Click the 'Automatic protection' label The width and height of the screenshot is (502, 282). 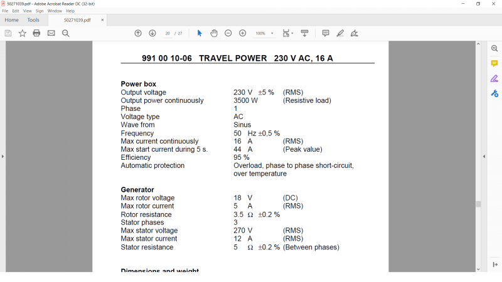click(152, 165)
